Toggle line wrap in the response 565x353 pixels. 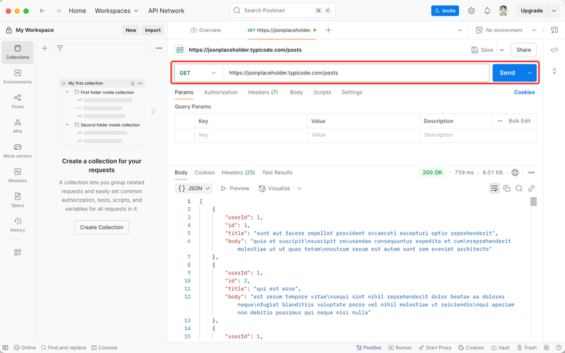click(x=494, y=188)
